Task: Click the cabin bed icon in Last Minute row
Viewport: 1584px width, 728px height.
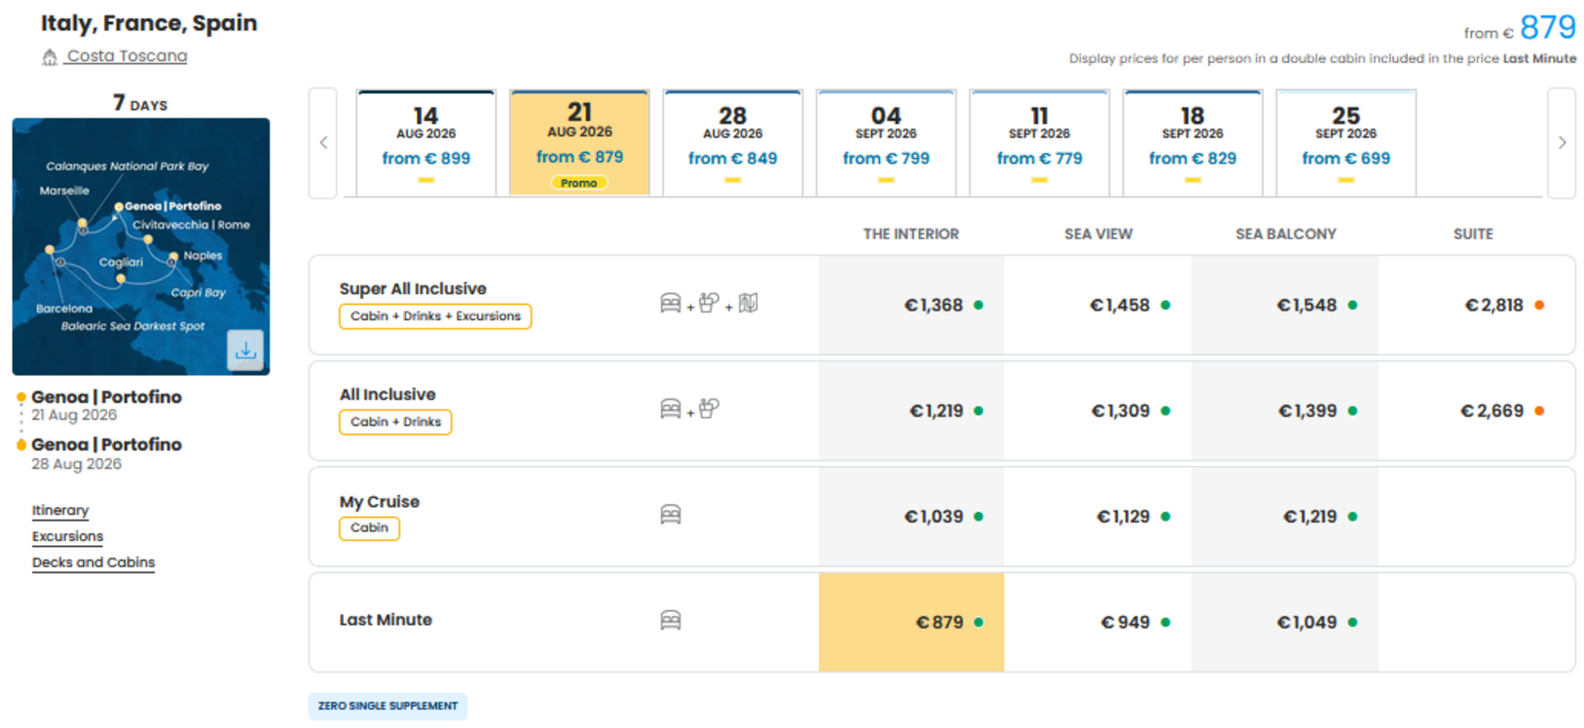Action: point(671,621)
